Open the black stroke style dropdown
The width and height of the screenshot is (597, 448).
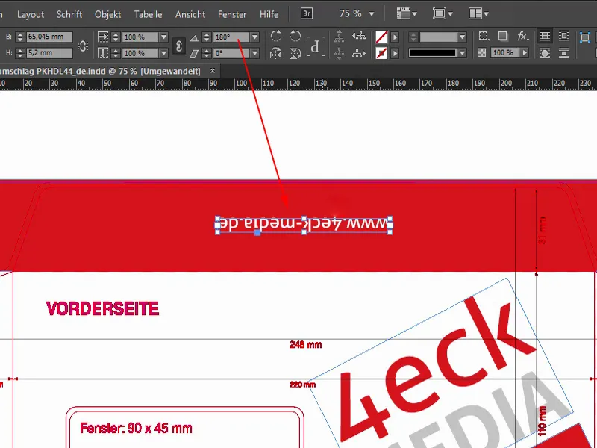tap(462, 53)
